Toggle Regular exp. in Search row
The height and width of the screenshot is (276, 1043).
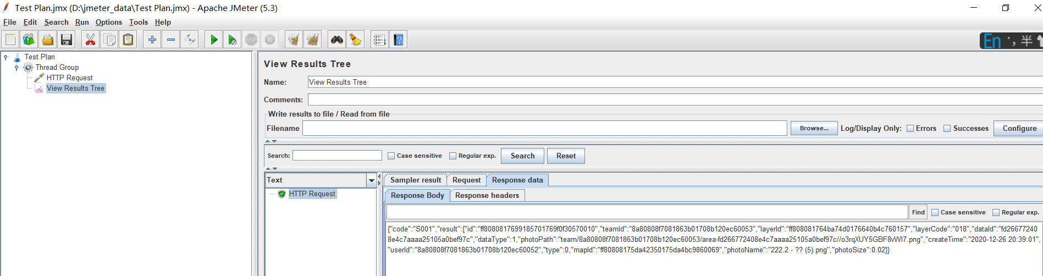pyautogui.click(x=453, y=156)
